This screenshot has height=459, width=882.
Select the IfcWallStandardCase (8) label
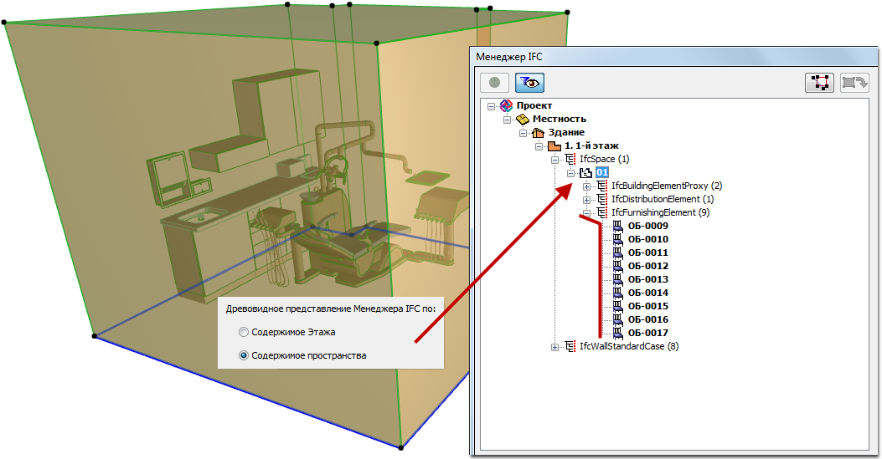pos(629,346)
